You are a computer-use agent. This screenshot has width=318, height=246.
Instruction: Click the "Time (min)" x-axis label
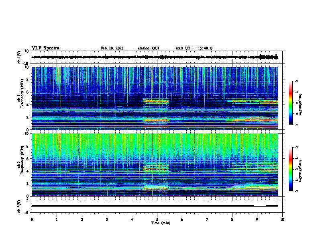pyautogui.click(x=161, y=223)
